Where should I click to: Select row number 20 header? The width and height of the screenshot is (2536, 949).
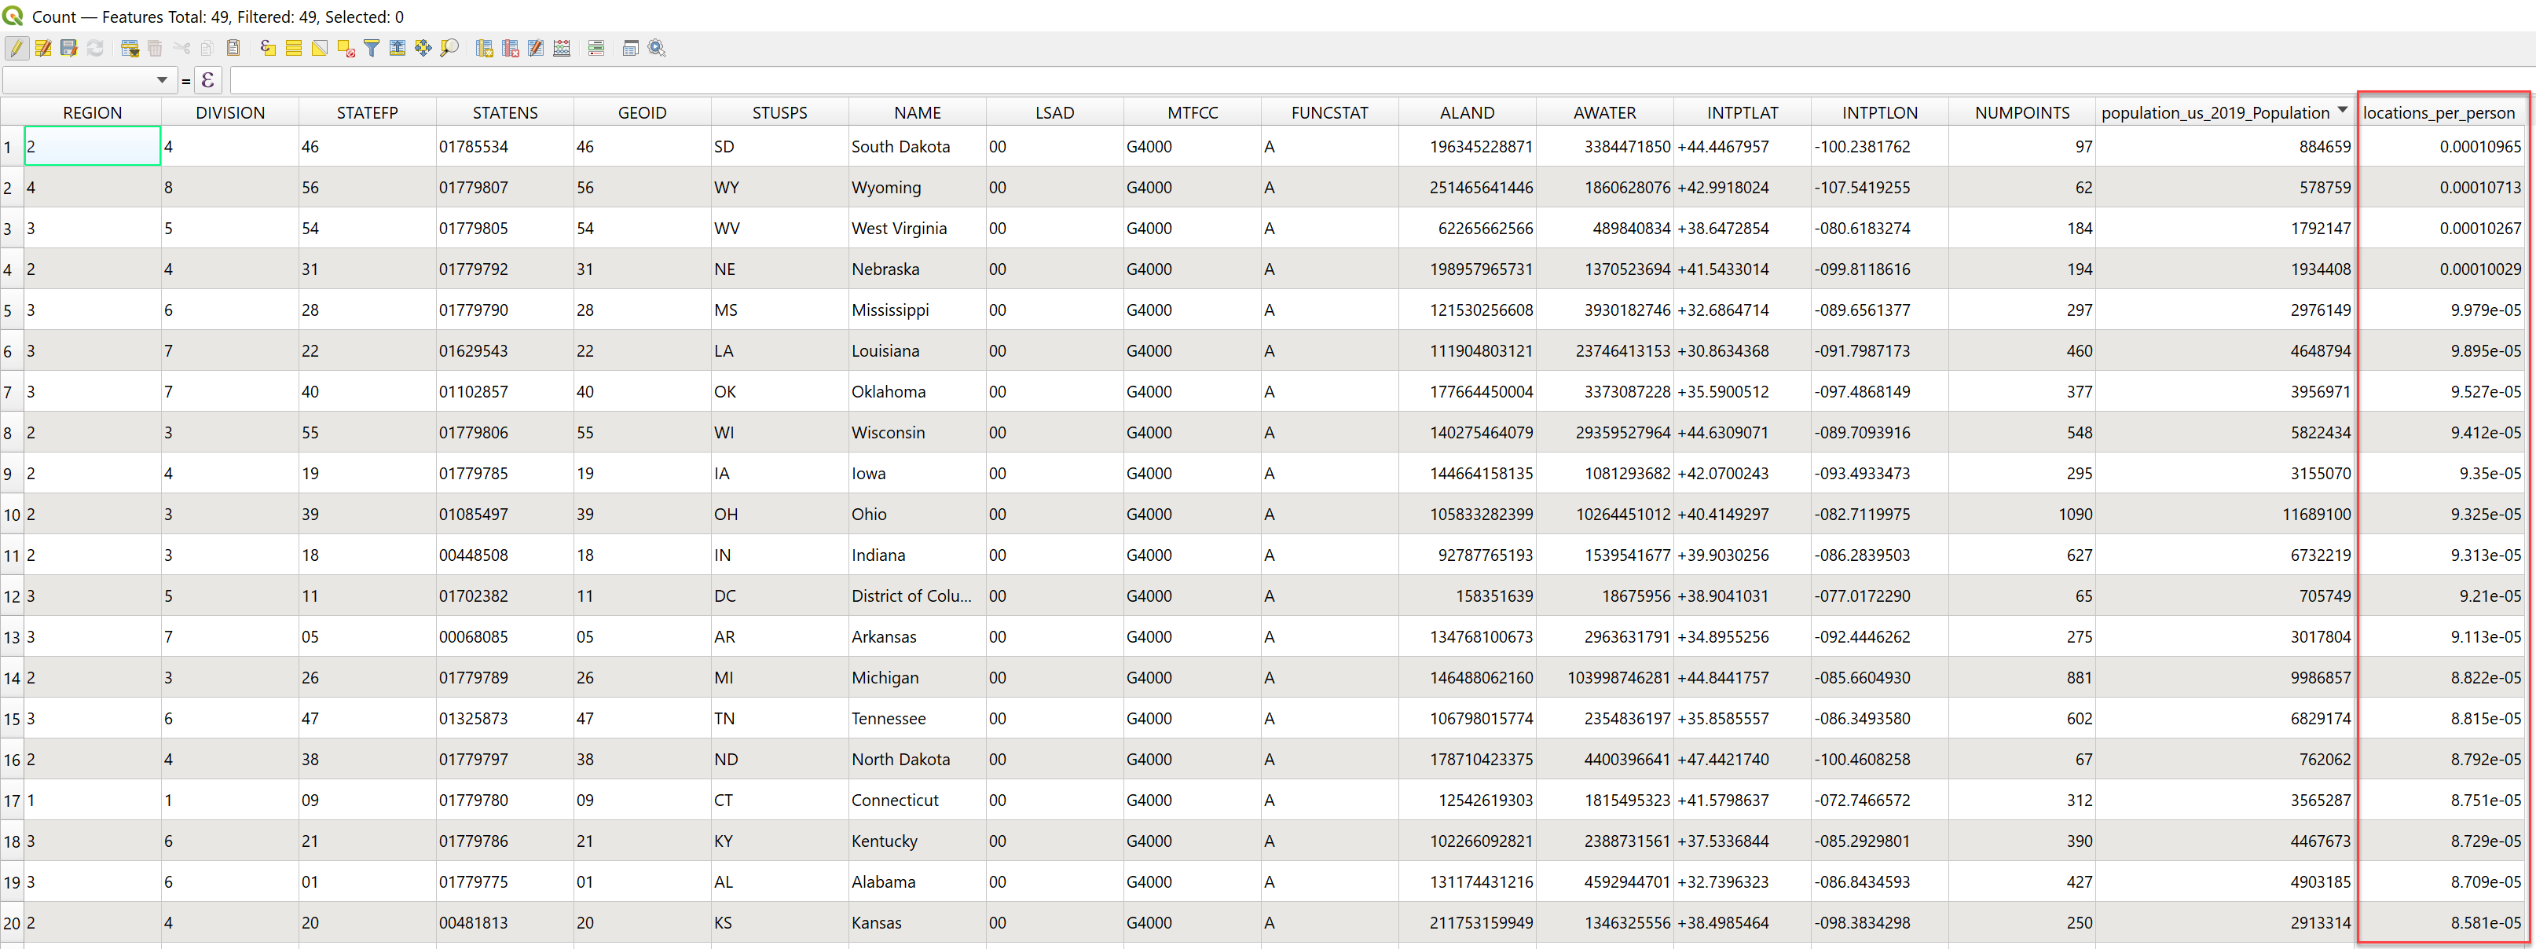(x=11, y=922)
